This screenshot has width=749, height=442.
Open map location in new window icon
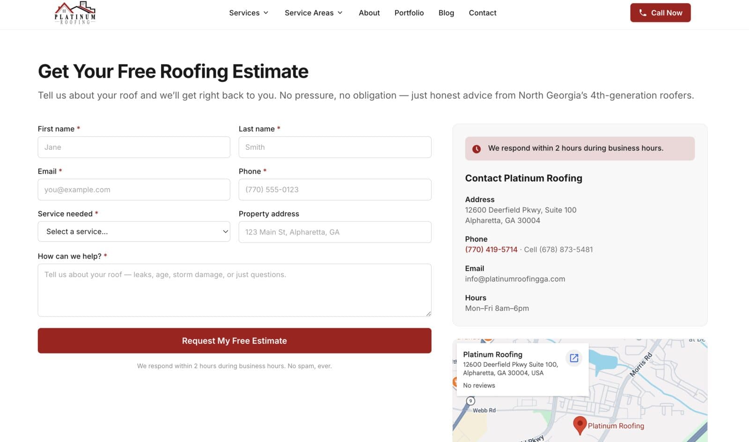[574, 358]
